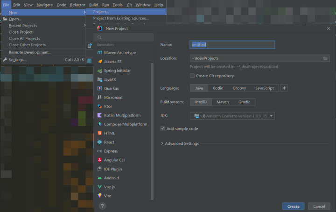
Task: Click the Express ex icon
Action: (100, 151)
